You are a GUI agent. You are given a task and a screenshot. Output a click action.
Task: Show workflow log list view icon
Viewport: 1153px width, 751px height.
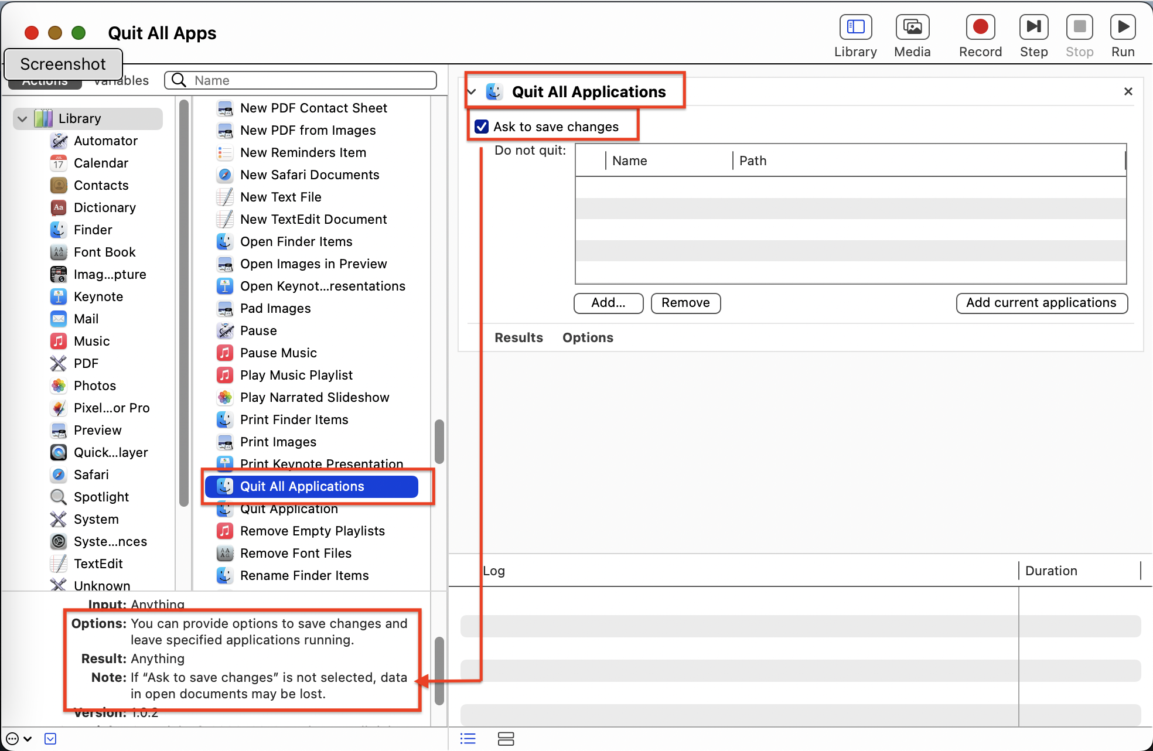click(468, 739)
